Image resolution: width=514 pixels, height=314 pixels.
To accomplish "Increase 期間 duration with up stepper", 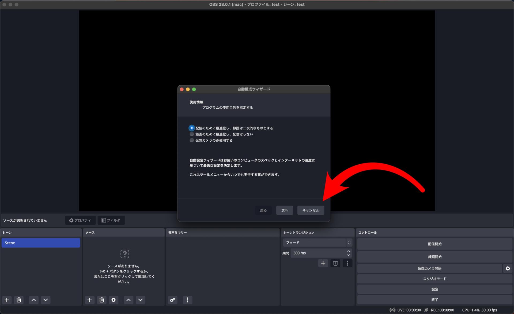I will point(349,251).
